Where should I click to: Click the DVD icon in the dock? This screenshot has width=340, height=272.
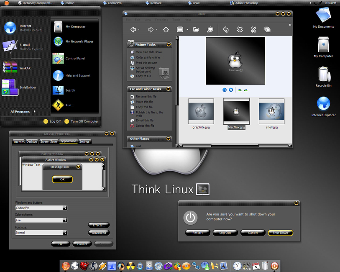tap(149, 266)
